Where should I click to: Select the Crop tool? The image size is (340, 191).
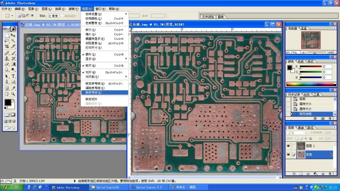pos(7,46)
